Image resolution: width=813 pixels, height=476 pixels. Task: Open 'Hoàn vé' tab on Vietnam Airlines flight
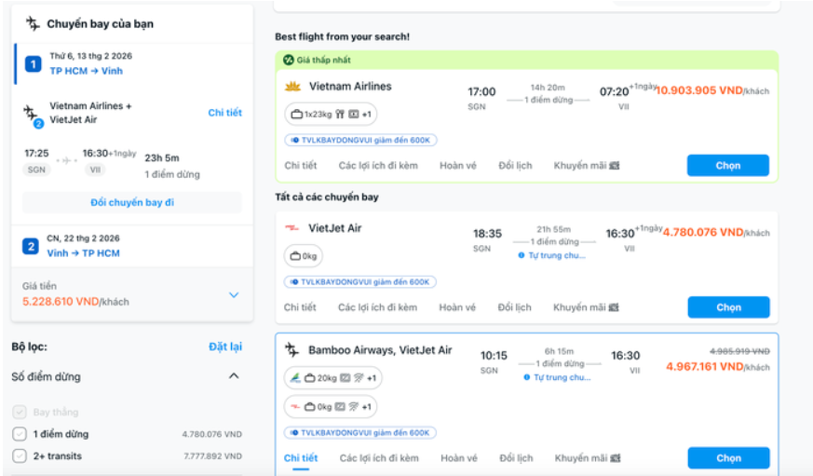click(457, 166)
